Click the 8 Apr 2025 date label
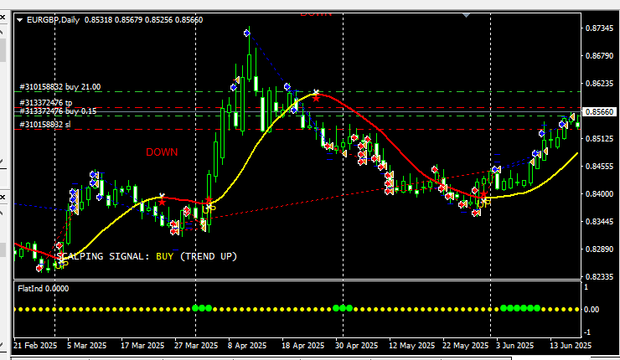 [247, 346]
